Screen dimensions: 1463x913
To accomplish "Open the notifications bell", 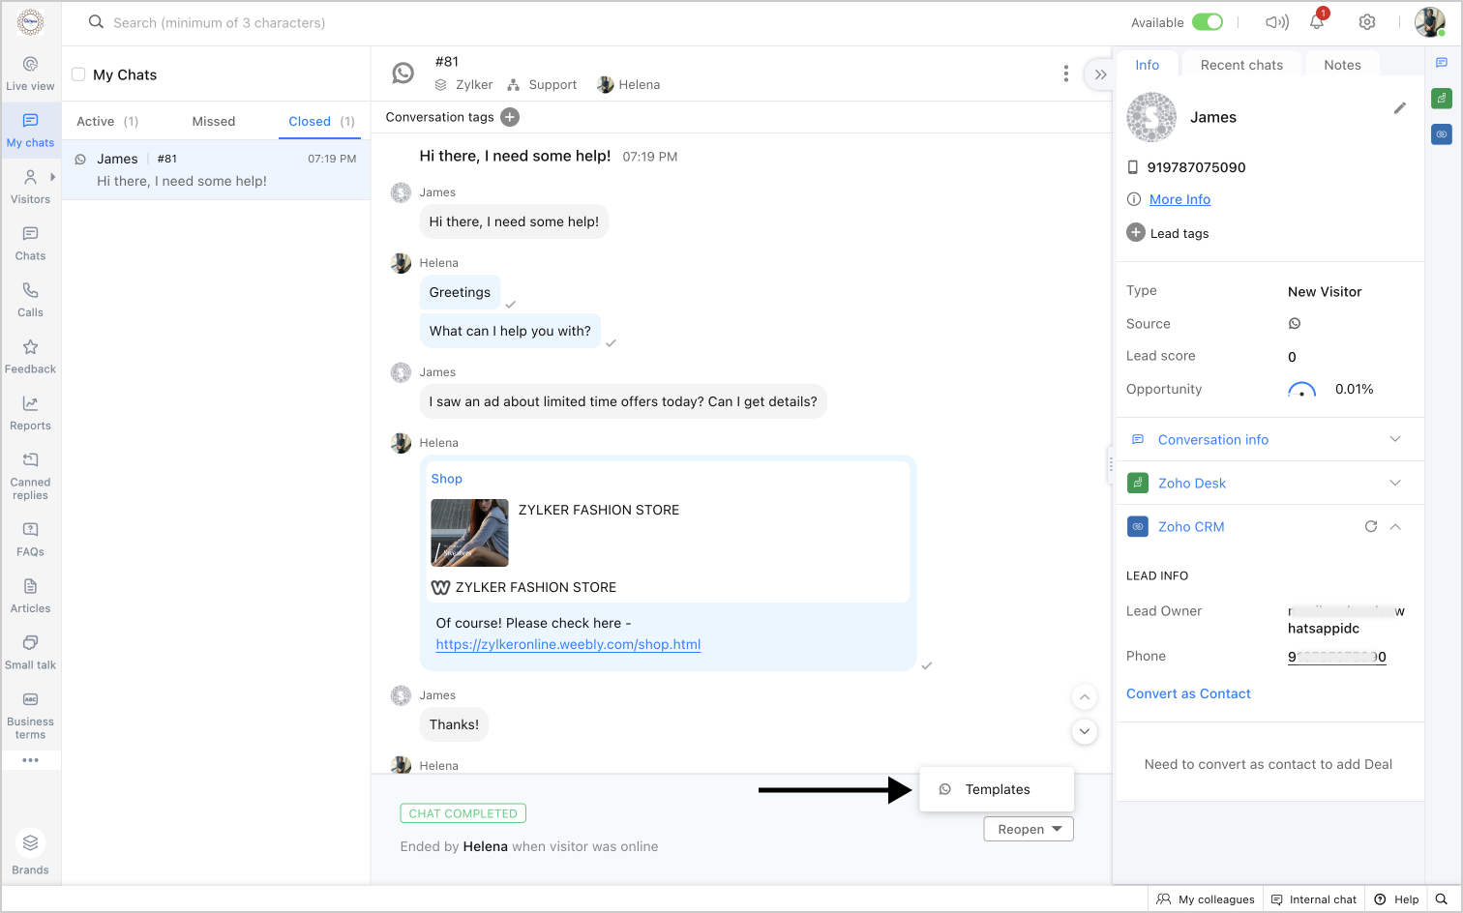I will [x=1317, y=21].
